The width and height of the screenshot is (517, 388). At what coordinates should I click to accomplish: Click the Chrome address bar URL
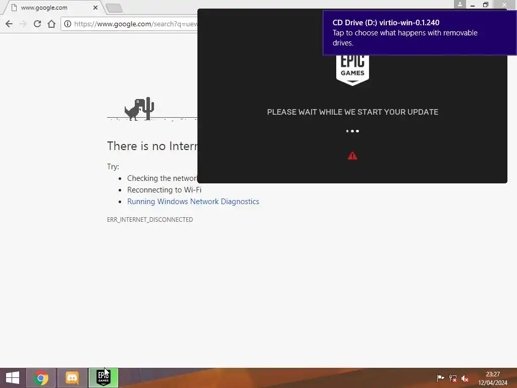pyautogui.click(x=135, y=24)
